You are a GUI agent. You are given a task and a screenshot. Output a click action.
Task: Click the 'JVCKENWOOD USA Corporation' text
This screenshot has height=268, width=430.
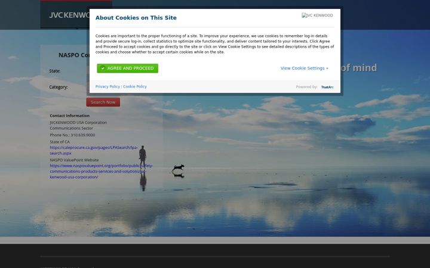click(78, 123)
